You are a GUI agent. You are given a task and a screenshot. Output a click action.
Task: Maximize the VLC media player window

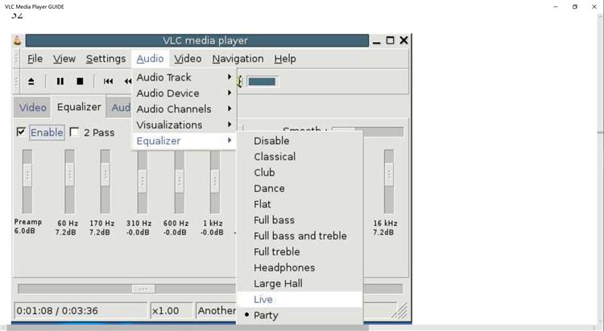[391, 40]
